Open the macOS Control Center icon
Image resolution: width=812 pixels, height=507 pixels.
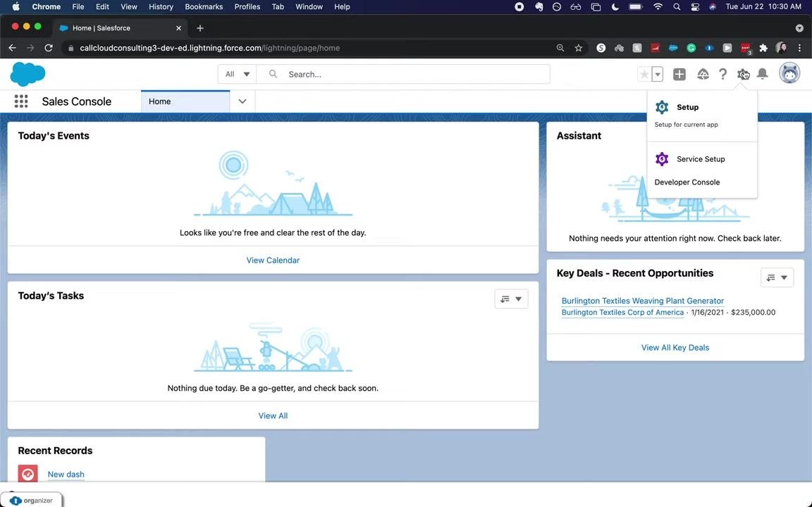pyautogui.click(x=695, y=7)
